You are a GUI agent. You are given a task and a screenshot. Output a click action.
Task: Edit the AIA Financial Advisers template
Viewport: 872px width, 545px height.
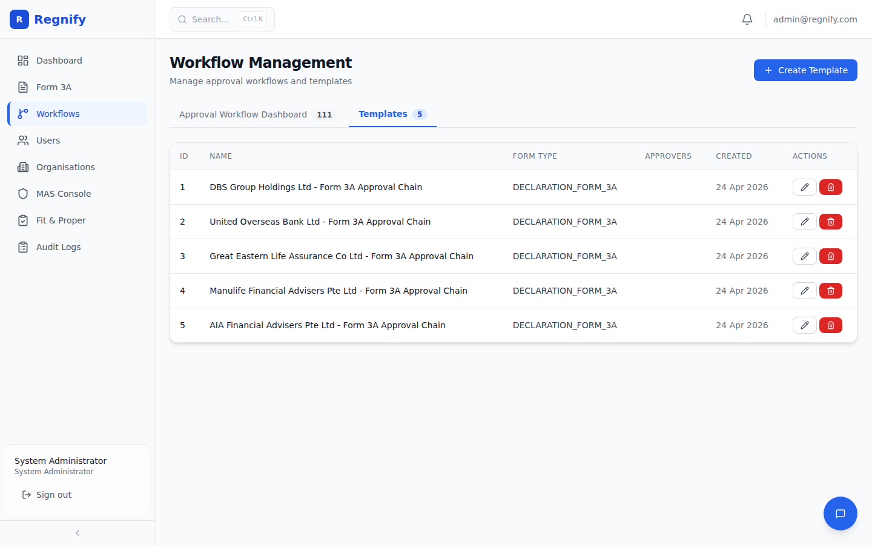point(805,325)
